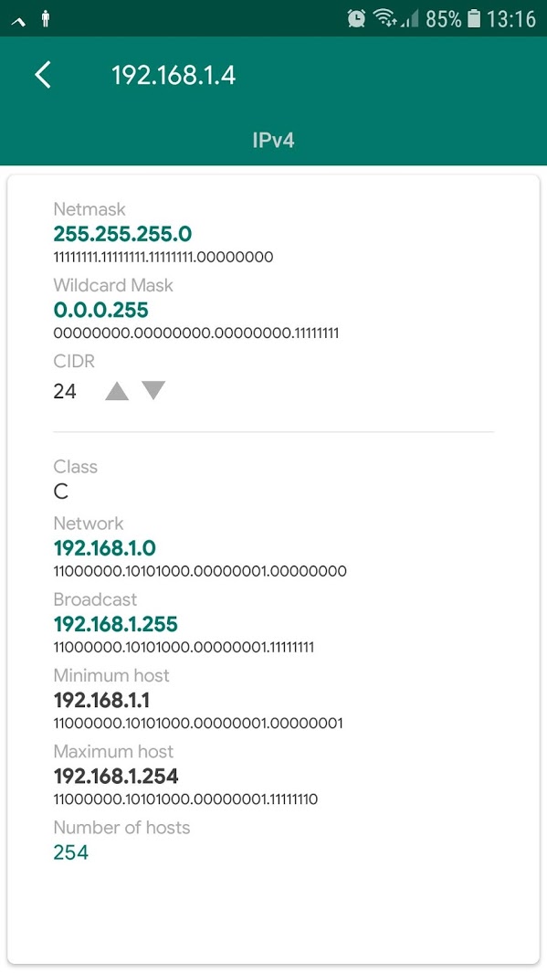Tap the maximum host 192.168.1.254
This screenshot has width=547, height=973.
[x=116, y=776]
